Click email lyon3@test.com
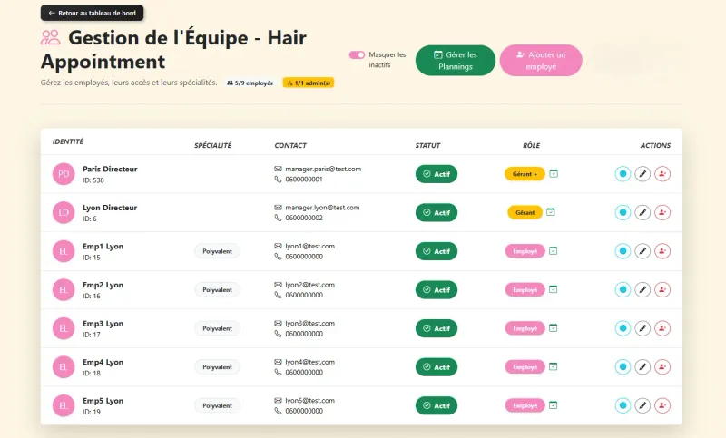Viewport: 726px width, 438px height. coord(309,324)
